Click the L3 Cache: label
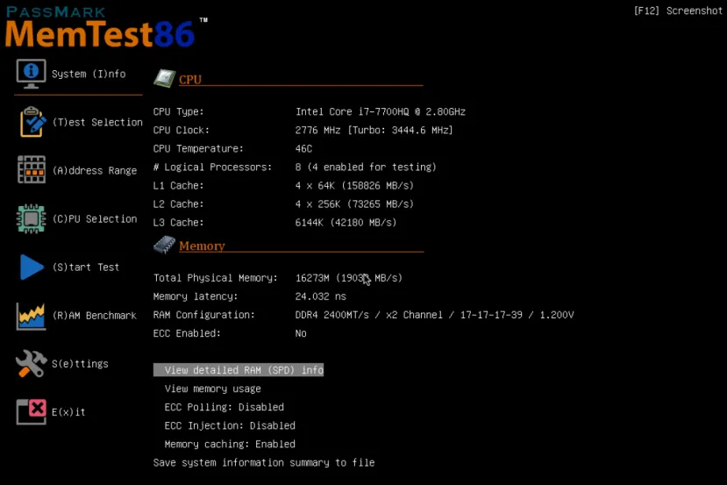This screenshot has width=727, height=485. click(x=178, y=223)
